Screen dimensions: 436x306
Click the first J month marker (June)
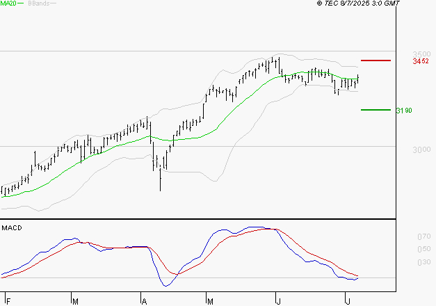coord(279,301)
